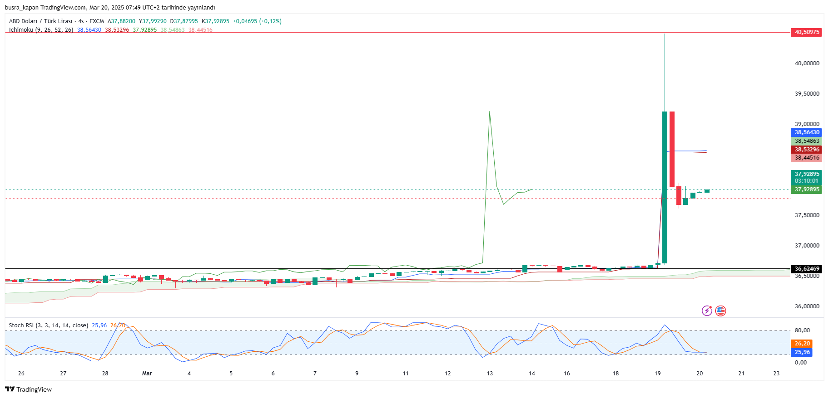Click the 9 date on the time axis
Viewport: 829px width, 398px height.
357,374
